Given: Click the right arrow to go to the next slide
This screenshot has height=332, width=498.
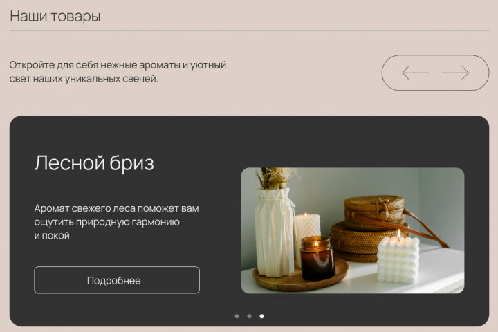Looking at the screenshot, I should 455,73.
